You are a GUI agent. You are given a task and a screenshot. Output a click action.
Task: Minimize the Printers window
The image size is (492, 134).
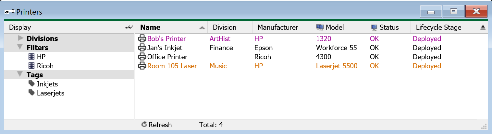coord(431,12)
